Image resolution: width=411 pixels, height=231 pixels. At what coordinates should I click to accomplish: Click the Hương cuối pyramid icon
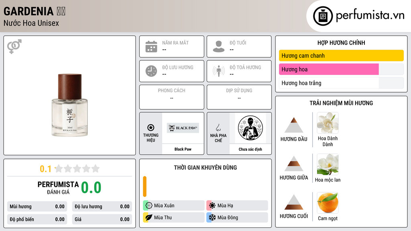click(294, 202)
